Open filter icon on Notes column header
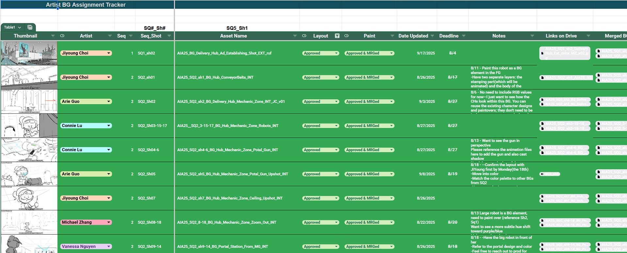Viewport: 627px width, 253px height. (532, 36)
